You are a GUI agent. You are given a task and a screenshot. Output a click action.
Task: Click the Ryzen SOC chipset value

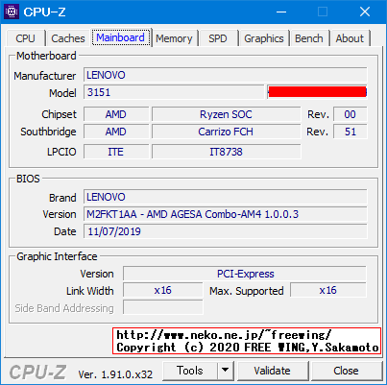pos(226,114)
